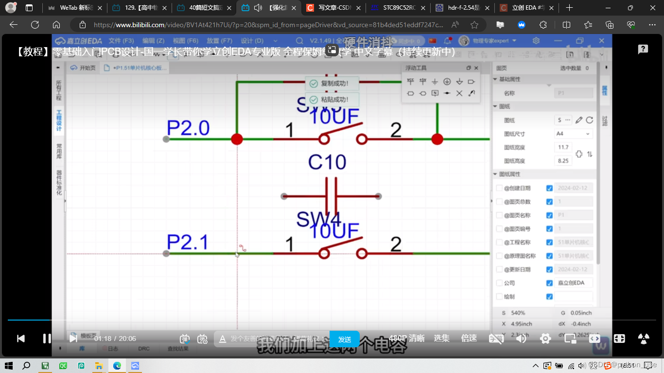Open the EDA settings gear icon
This screenshot has width=664, height=373.
click(x=536, y=41)
